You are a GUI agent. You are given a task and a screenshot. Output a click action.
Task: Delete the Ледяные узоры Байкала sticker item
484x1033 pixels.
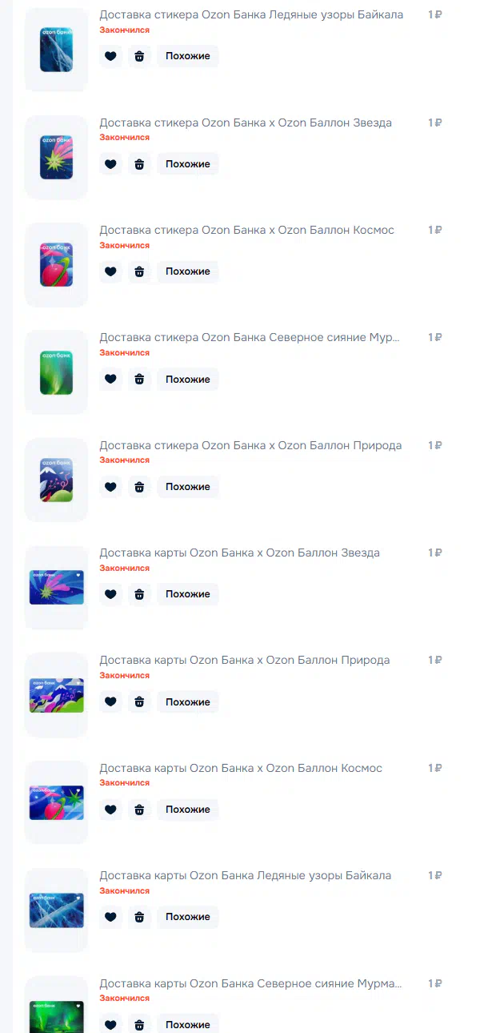click(x=139, y=56)
